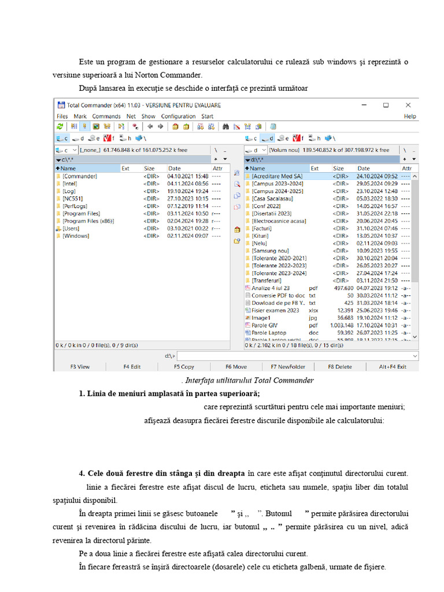
Task: Open Search using the binoculars toolbar icon
Action: [226, 127]
